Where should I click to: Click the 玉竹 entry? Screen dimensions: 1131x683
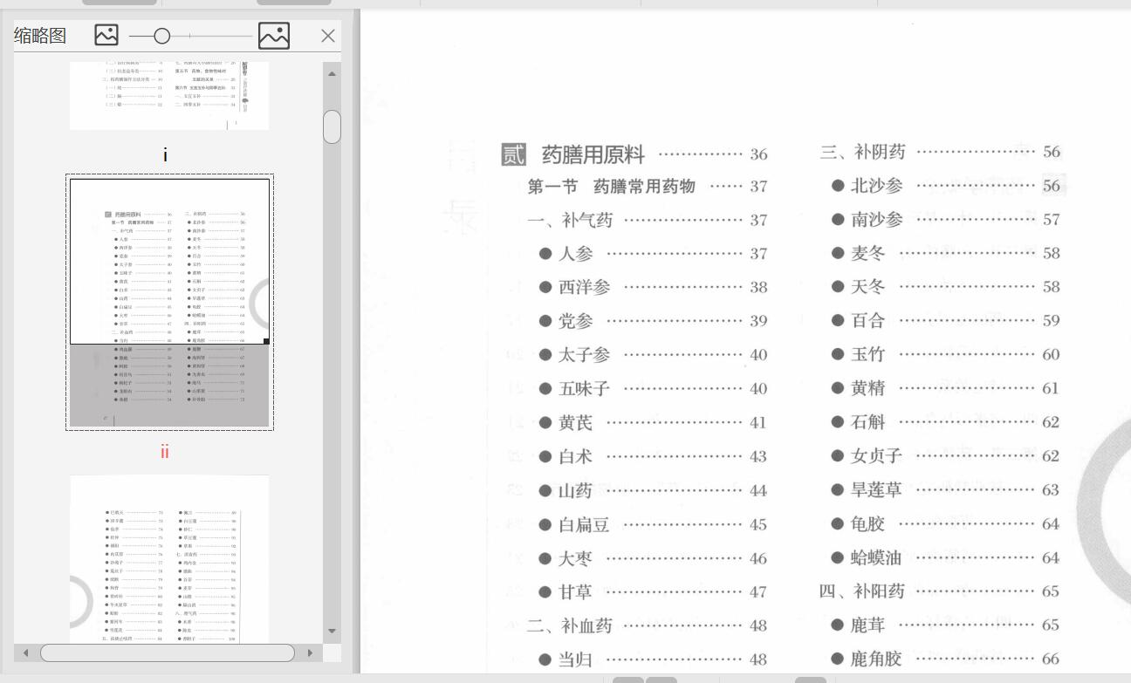tap(946, 354)
